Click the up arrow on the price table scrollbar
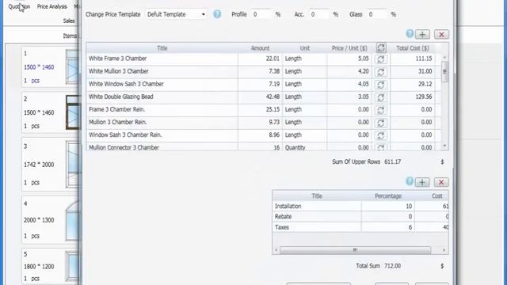Viewport: 507px width, 285px height. pyautogui.click(x=444, y=57)
